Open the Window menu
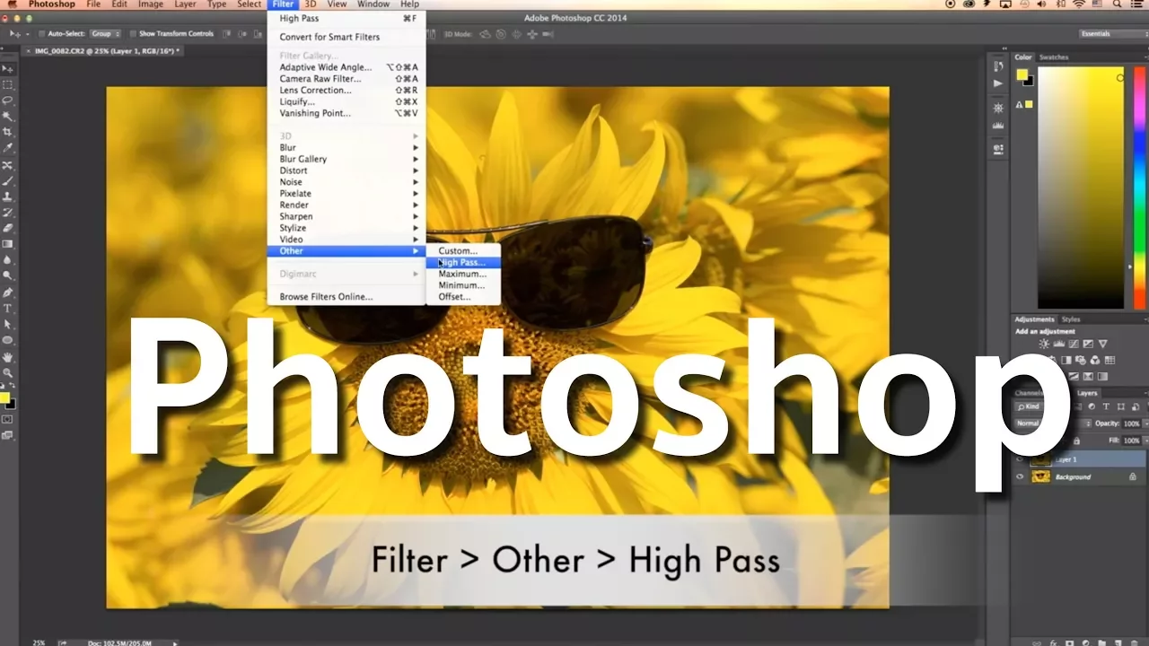 coord(373,4)
